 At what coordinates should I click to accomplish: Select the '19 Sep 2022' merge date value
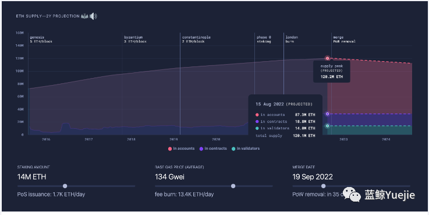tap(313, 177)
